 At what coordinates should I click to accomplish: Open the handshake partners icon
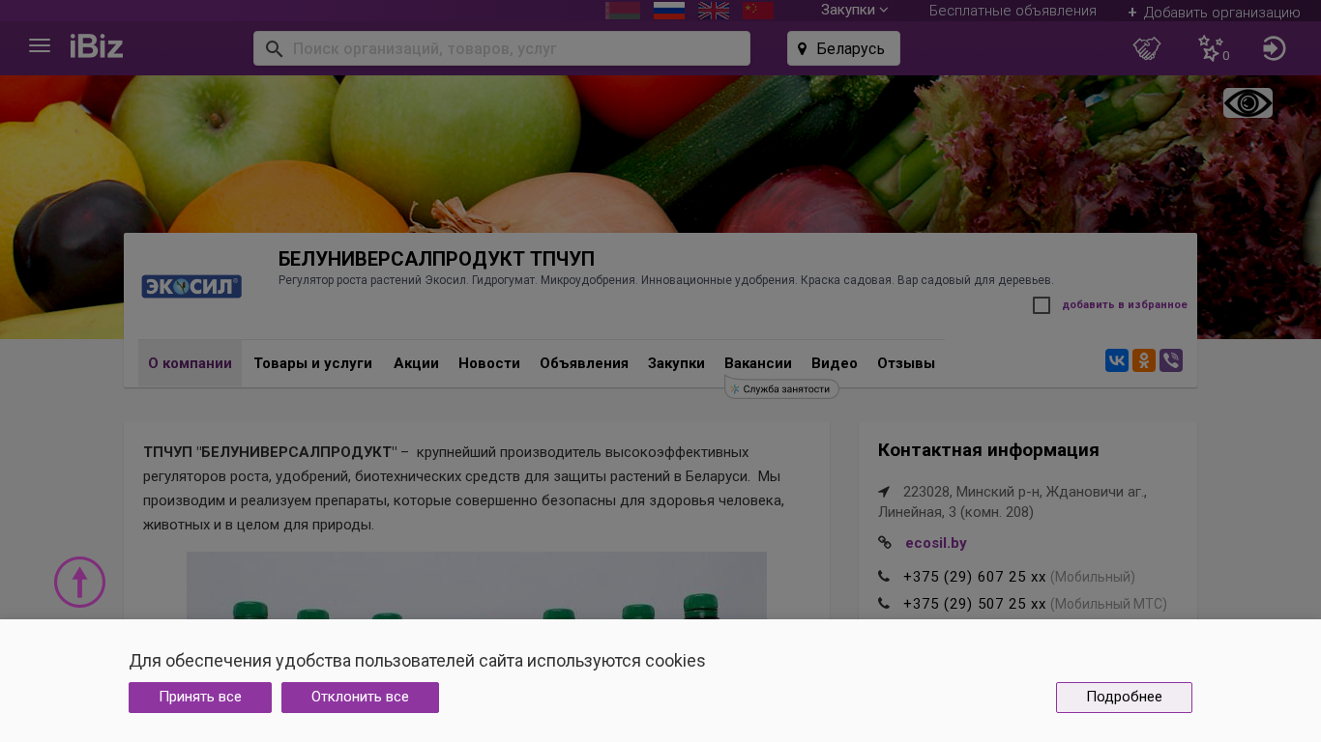(x=1147, y=48)
